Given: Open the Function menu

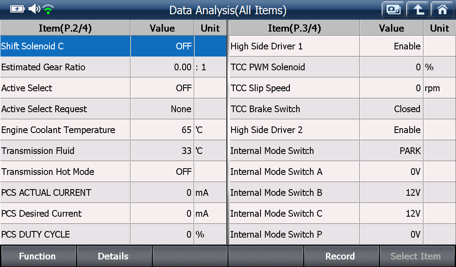Looking at the screenshot, I should click(38, 256).
